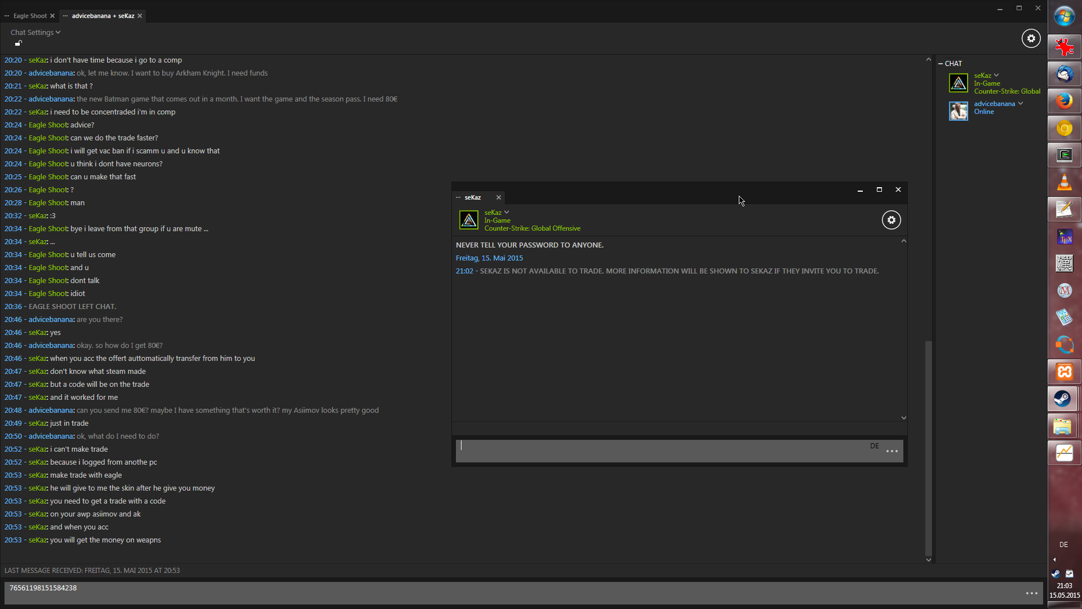Open seKaz dropdown in CHAT member list
Image resolution: width=1082 pixels, height=609 pixels.
996,76
